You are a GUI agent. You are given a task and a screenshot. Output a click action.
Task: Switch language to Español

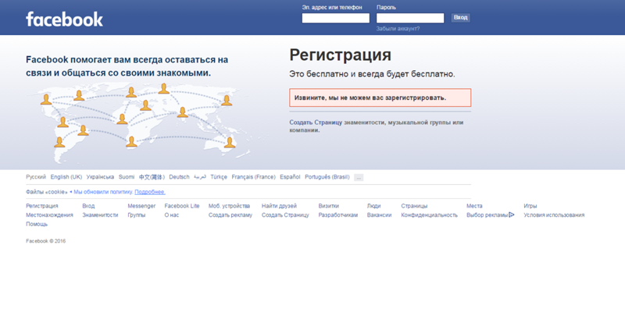point(290,177)
